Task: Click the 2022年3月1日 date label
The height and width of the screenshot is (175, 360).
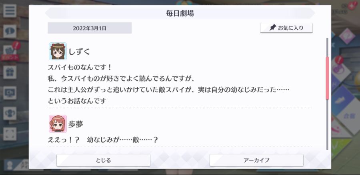Action: coord(90,28)
